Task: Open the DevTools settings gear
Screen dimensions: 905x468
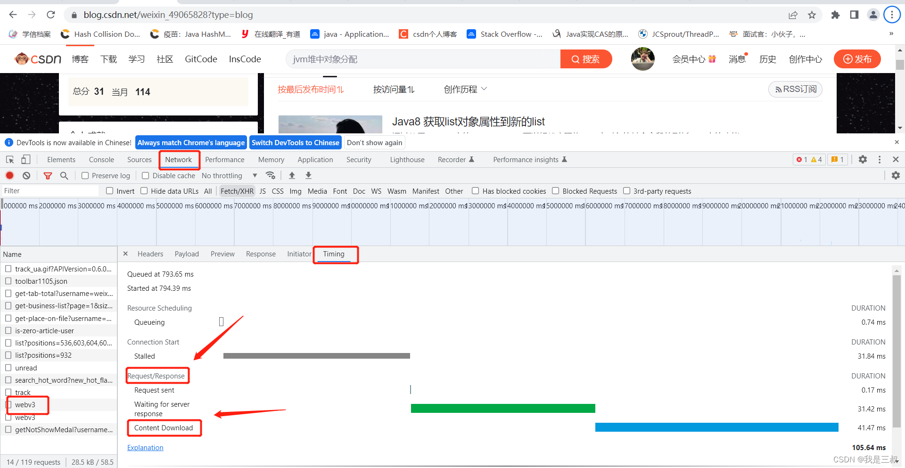Action: pos(863,159)
